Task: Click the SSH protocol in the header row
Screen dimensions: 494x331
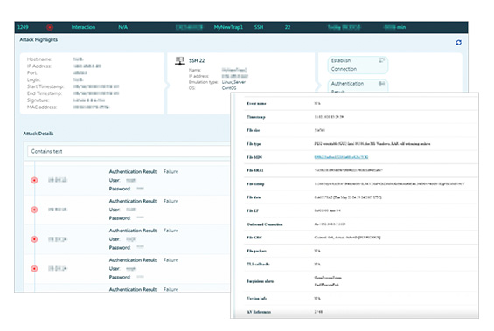Action: (x=259, y=27)
